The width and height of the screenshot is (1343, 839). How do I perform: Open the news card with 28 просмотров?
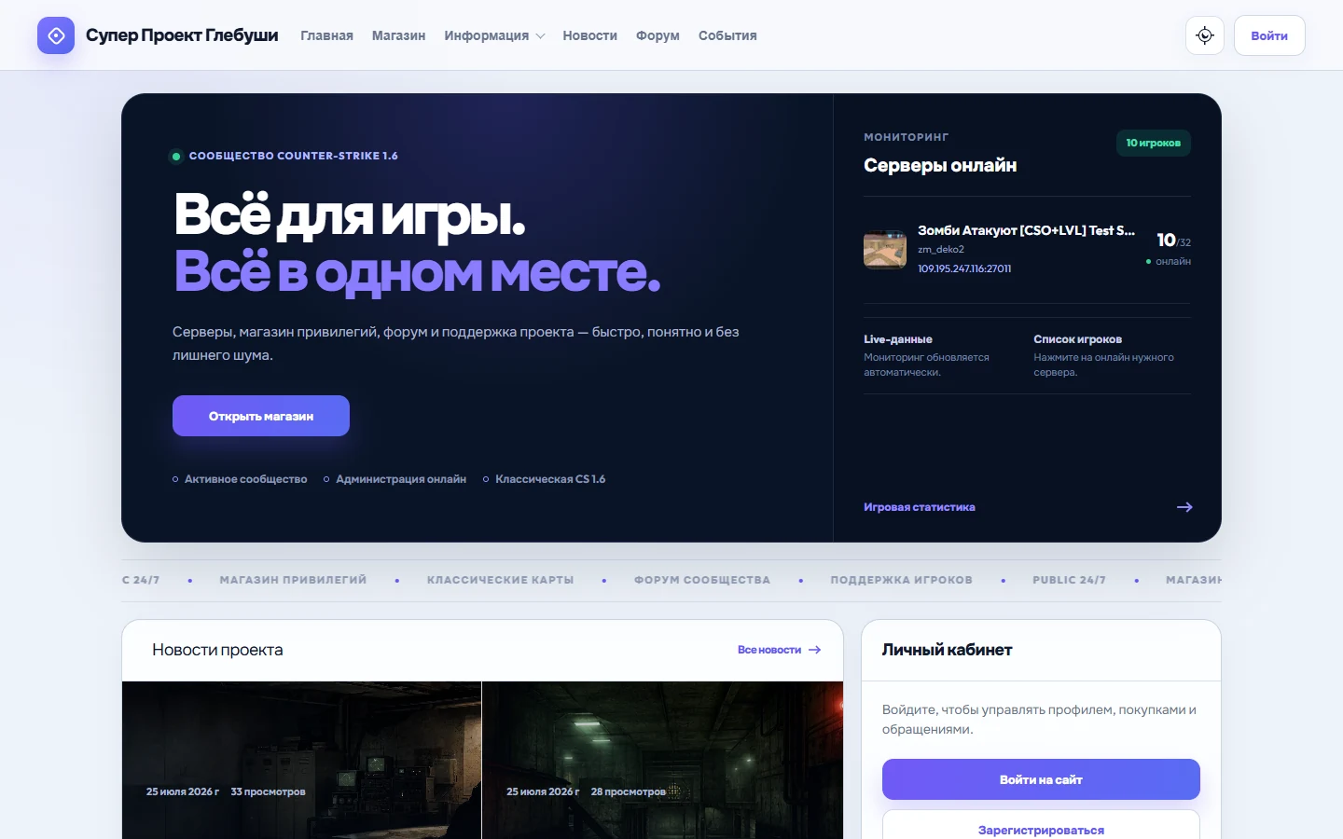[663, 760]
